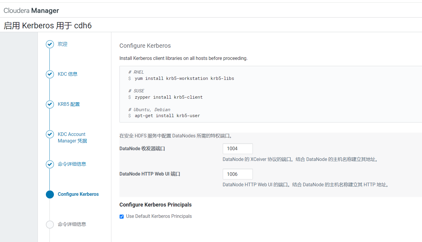Click the HTTP 地址 port description text
The width and height of the screenshot is (422, 242).
(x=306, y=185)
